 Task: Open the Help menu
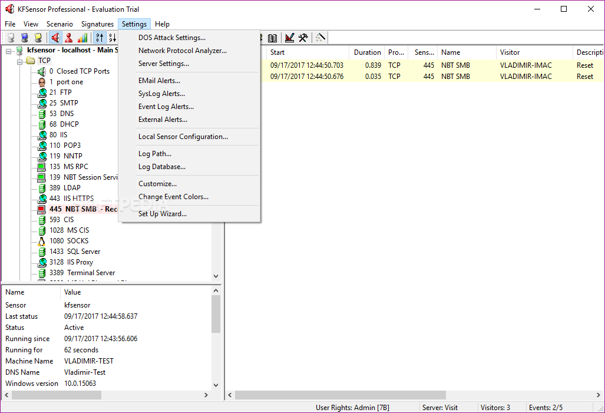click(x=162, y=24)
